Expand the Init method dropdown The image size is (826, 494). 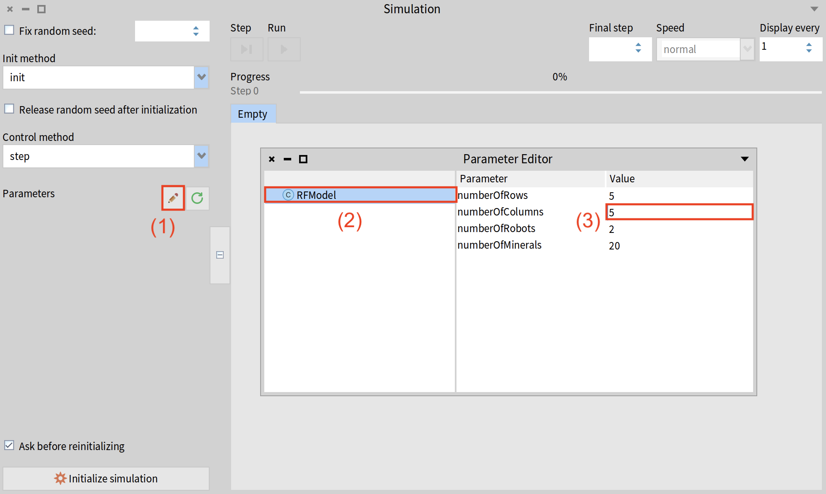coord(201,77)
